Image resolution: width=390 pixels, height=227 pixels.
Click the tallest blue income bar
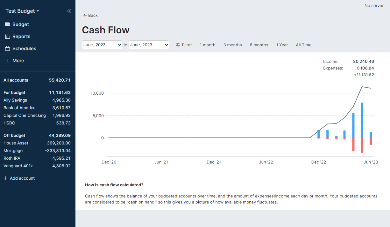(x=362, y=120)
